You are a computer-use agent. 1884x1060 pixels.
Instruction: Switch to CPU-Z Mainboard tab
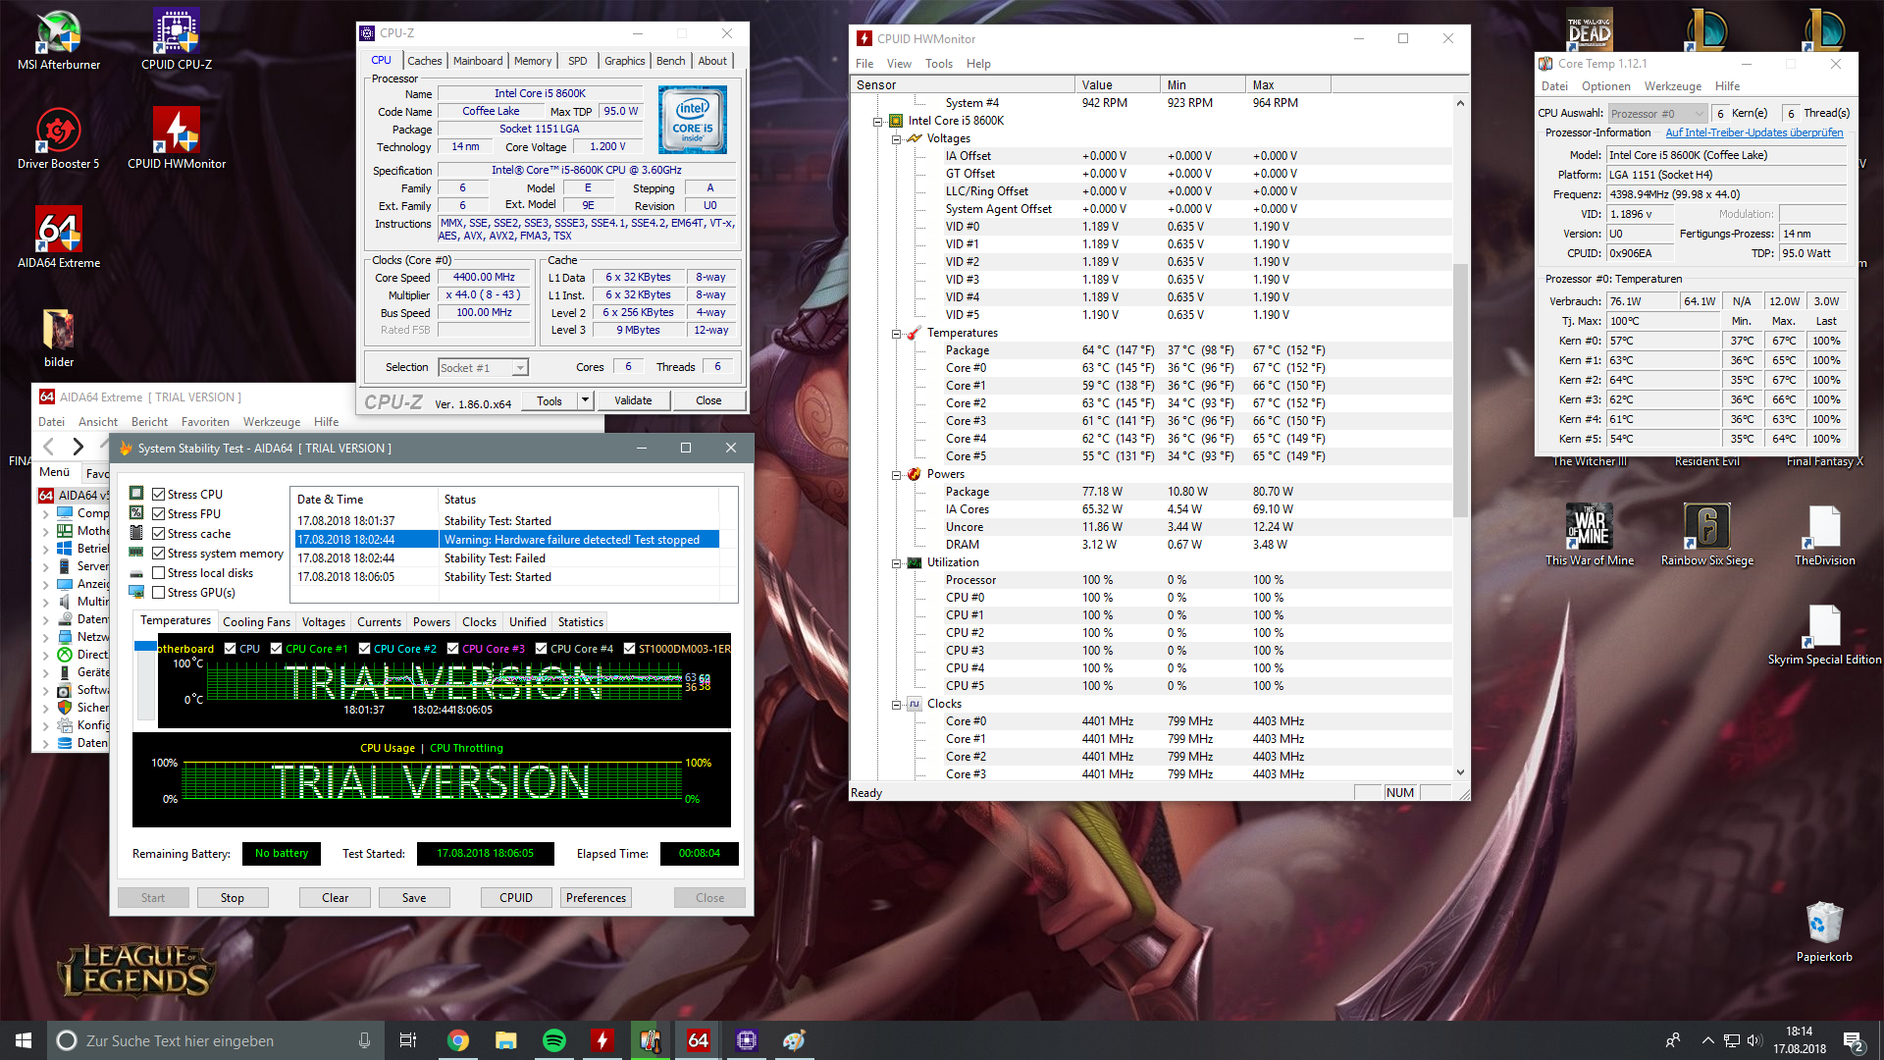tap(478, 61)
